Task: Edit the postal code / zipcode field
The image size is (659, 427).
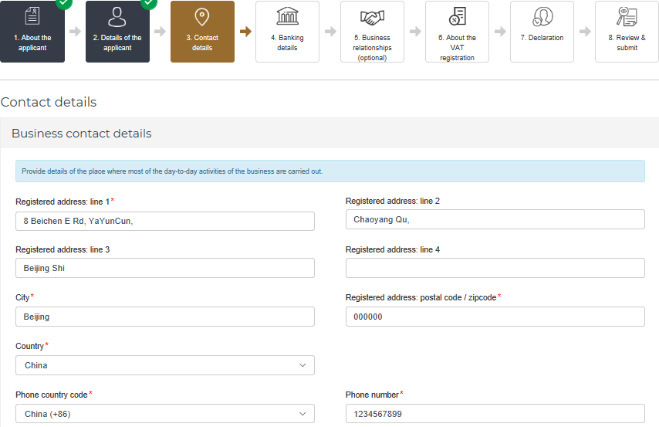Action: 495,317
